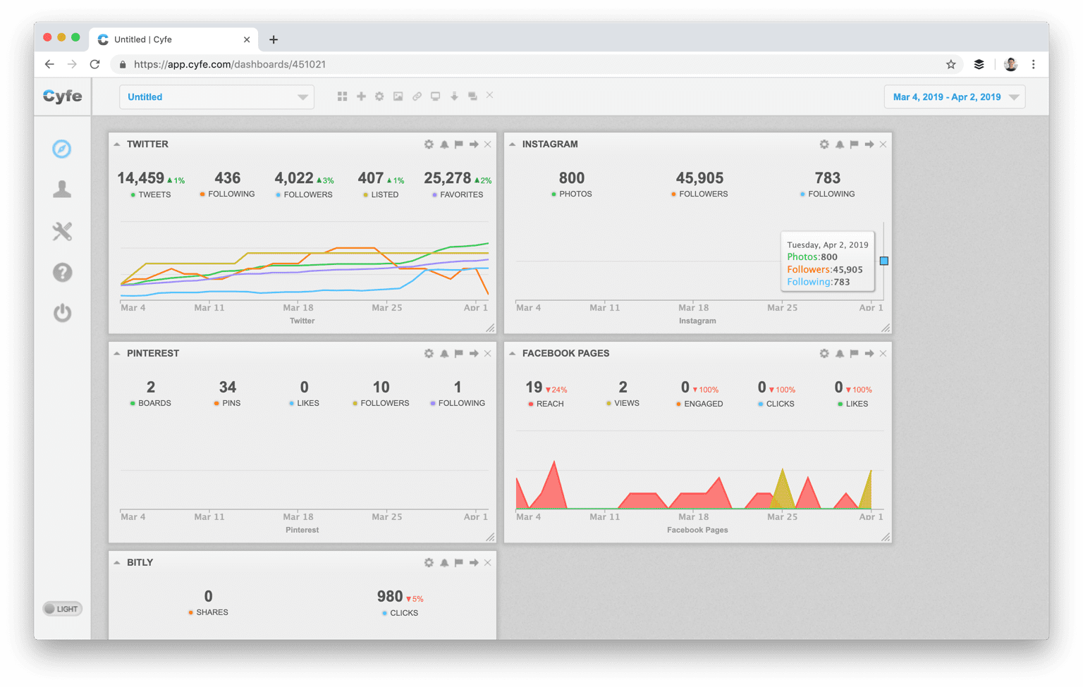This screenshot has width=1083, height=687.
Task: Click the Twitter widget resize handle
Action: (491, 328)
